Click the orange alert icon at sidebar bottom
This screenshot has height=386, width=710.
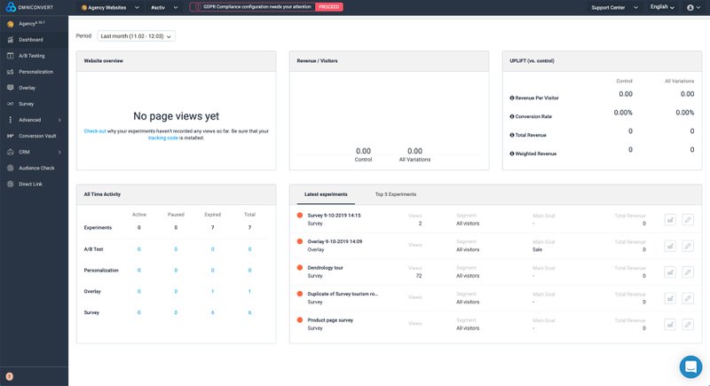[x=9, y=376]
